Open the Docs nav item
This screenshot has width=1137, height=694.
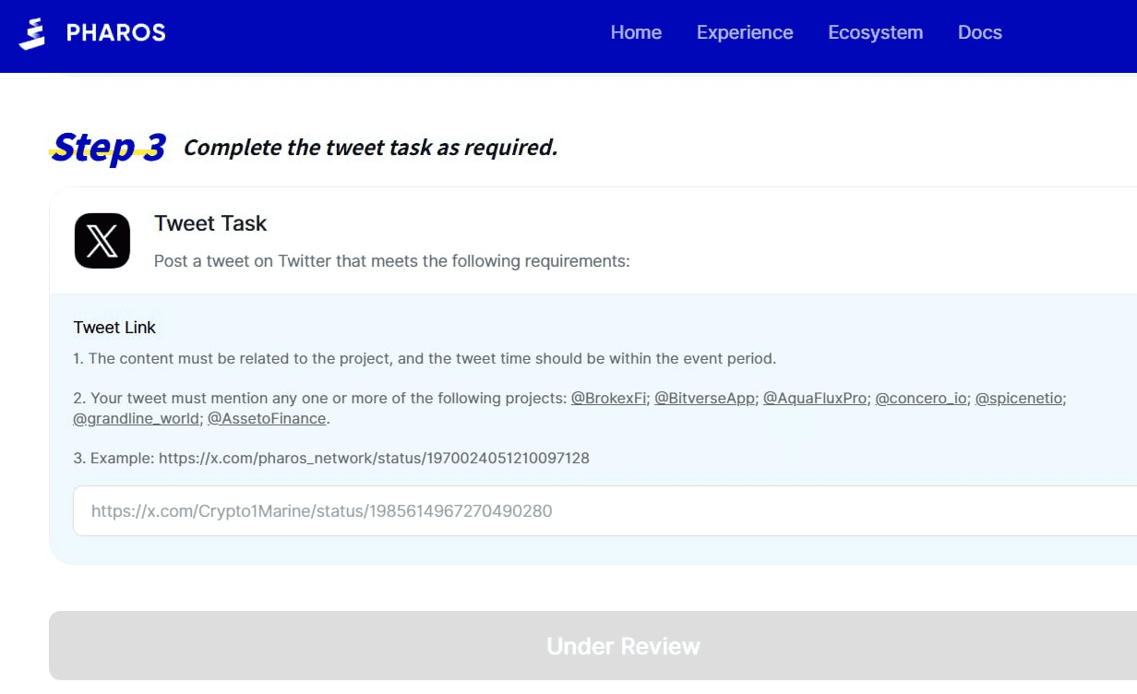pyautogui.click(x=979, y=32)
